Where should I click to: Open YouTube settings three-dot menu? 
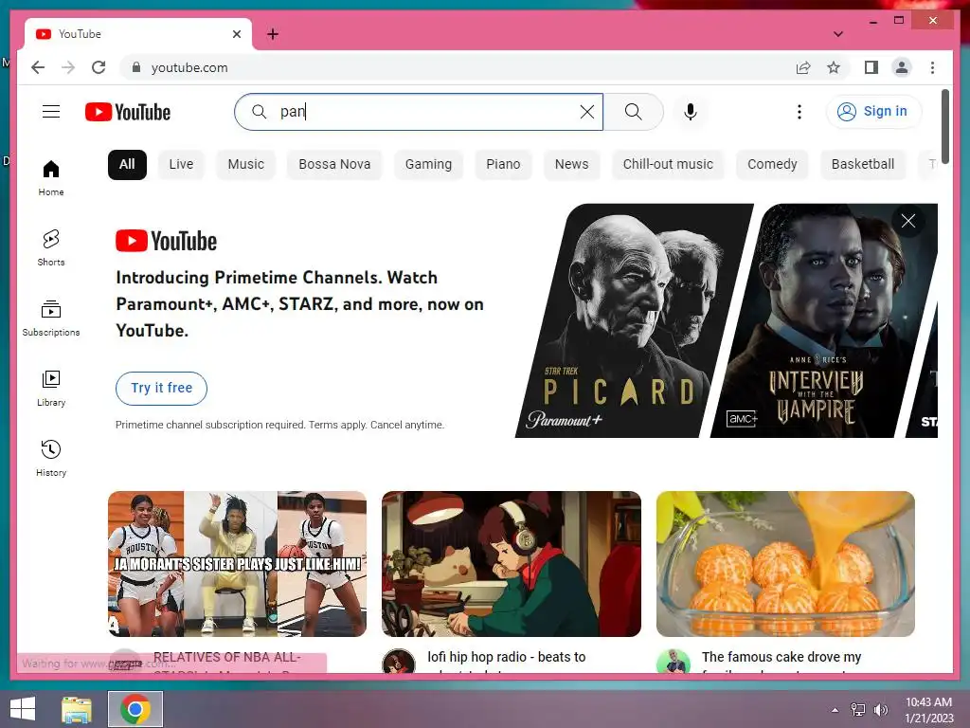click(799, 112)
